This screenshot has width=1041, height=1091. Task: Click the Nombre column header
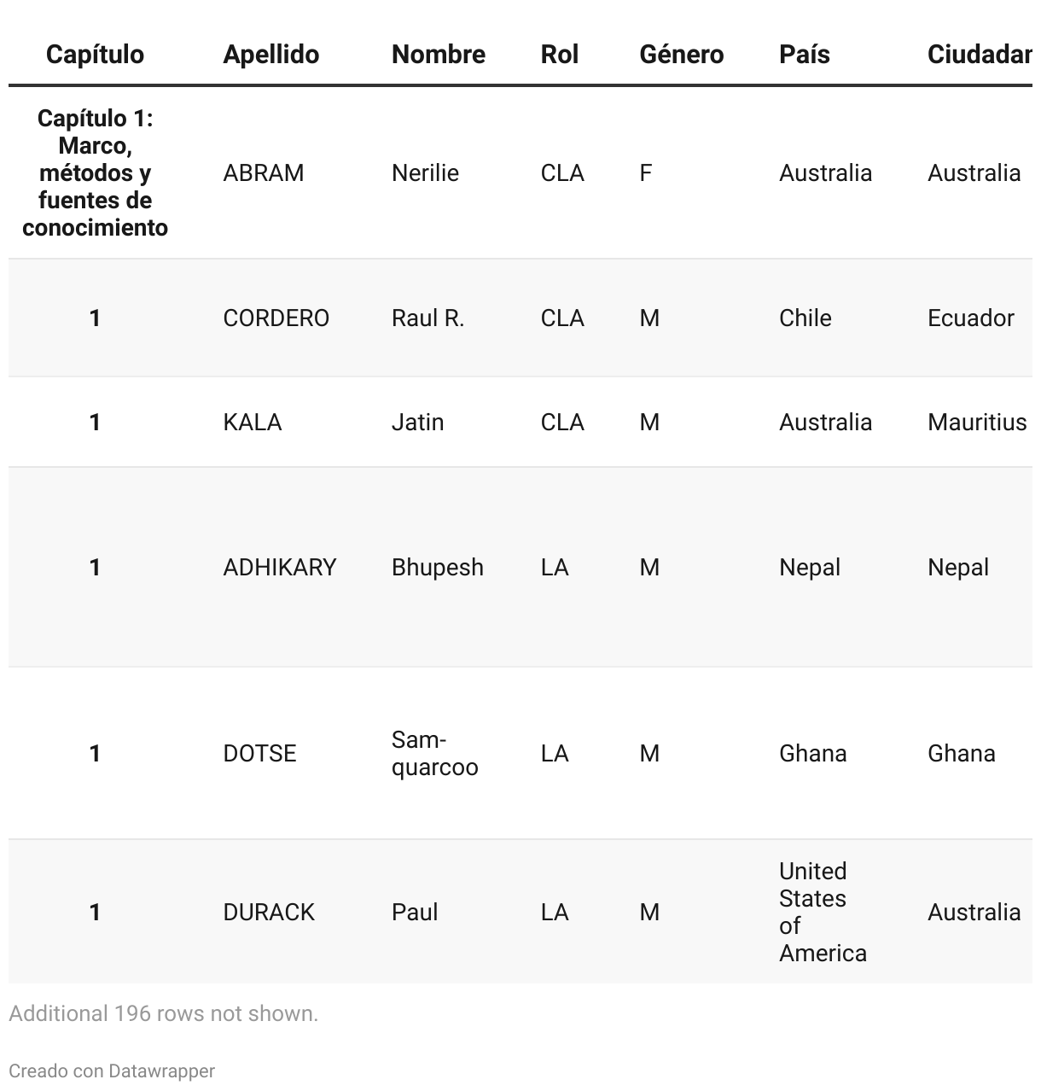[x=438, y=55]
